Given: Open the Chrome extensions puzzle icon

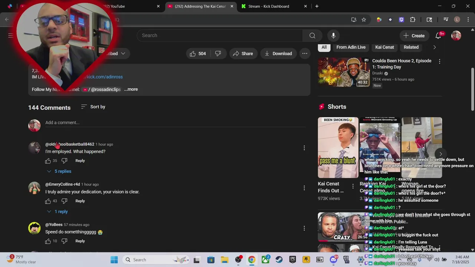Looking at the screenshot, I should click(413, 20).
